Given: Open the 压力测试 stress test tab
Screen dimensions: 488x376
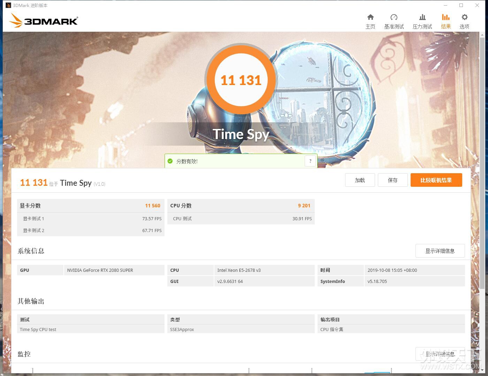Looking at the screenshot, I should click(x=422, y=22).
